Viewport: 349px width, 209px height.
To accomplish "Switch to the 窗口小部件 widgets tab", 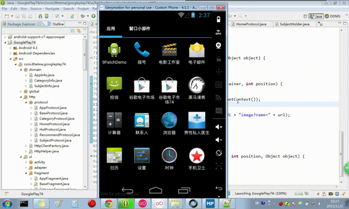I will 140,28.
